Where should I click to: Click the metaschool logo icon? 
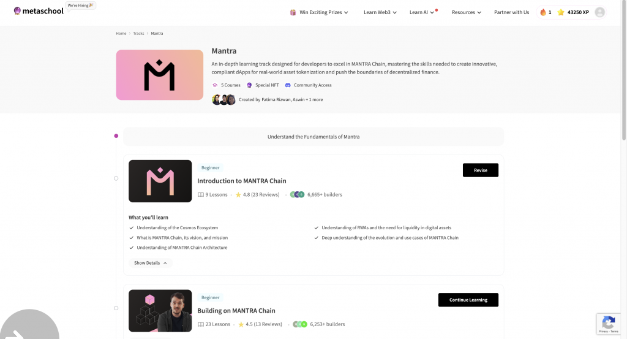point(17,11)
